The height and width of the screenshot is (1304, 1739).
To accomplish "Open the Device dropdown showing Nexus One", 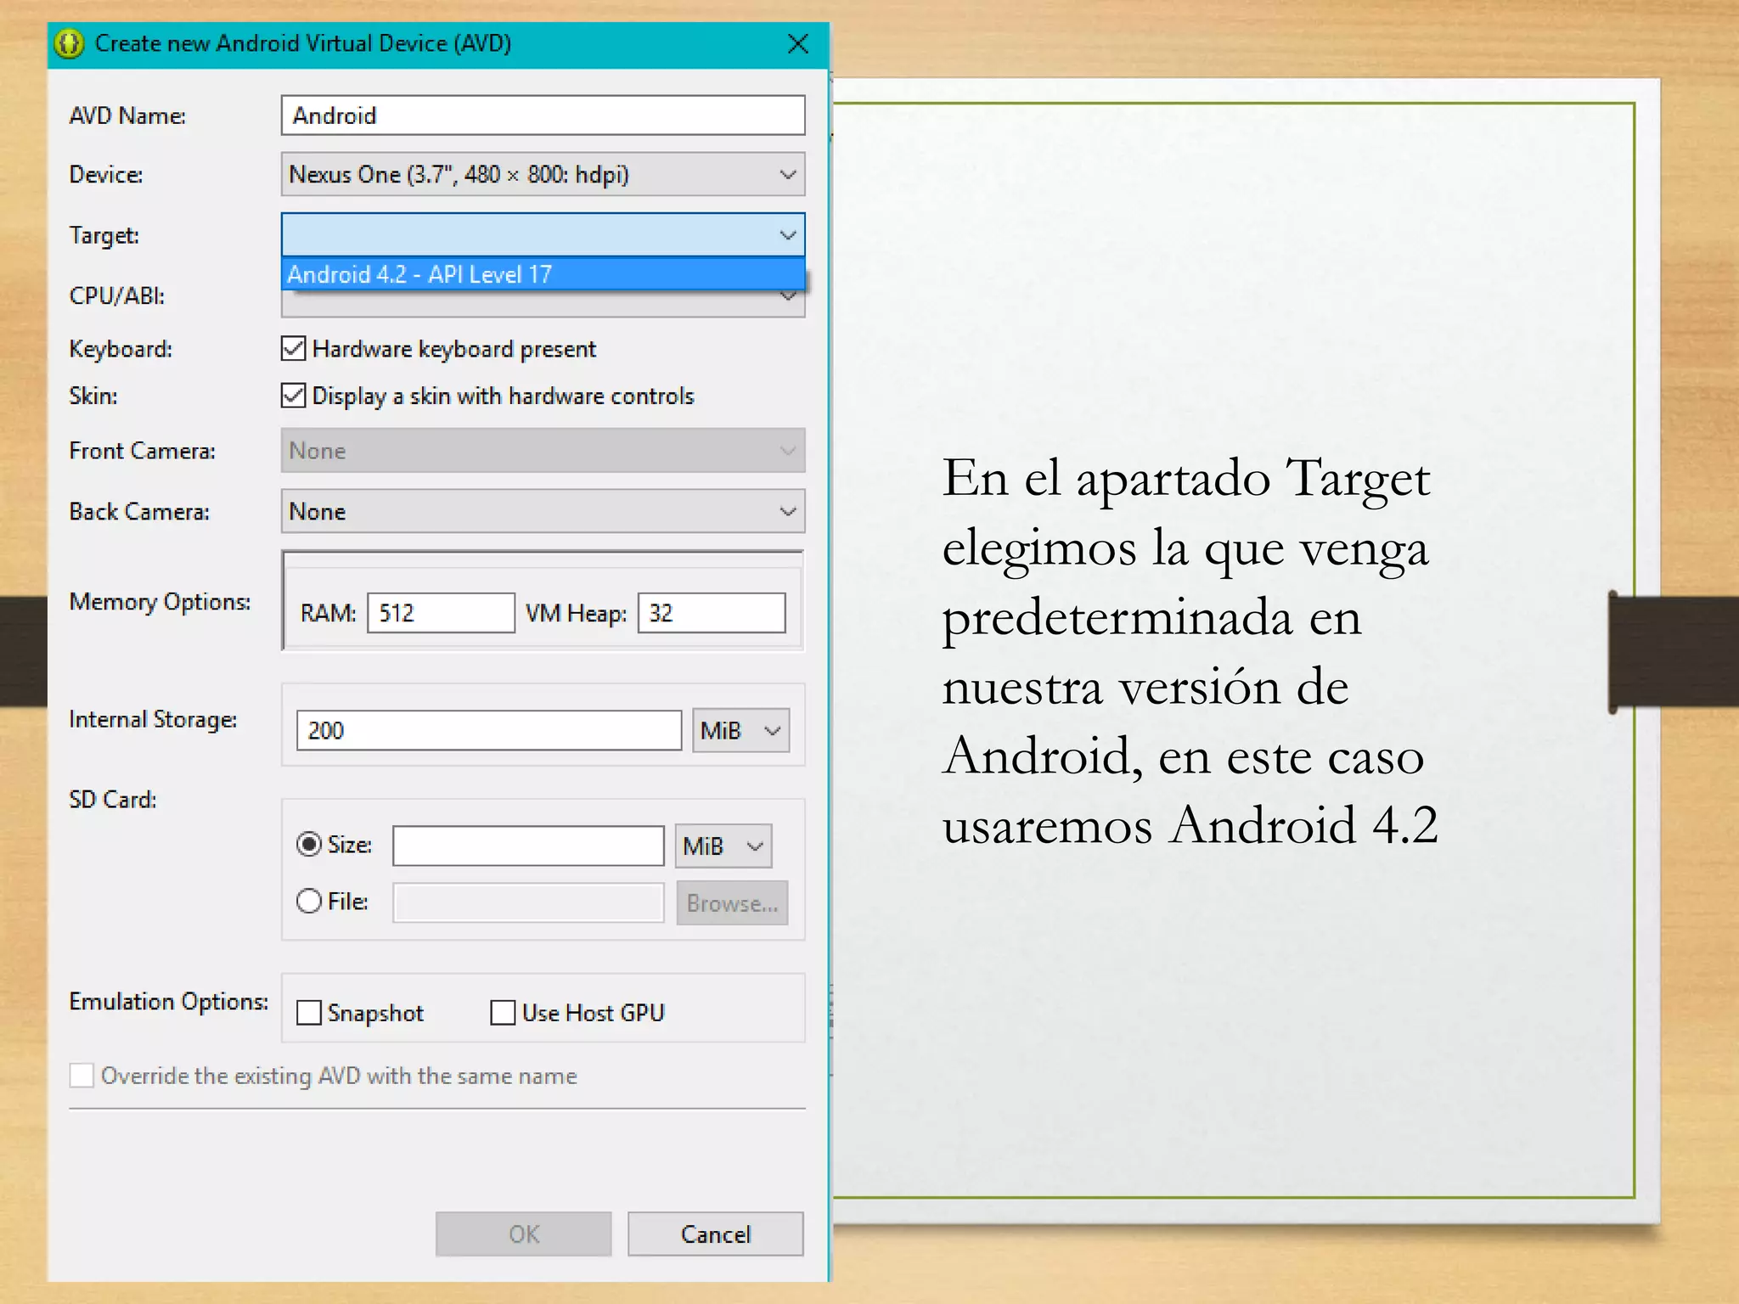I will [543, 175].
